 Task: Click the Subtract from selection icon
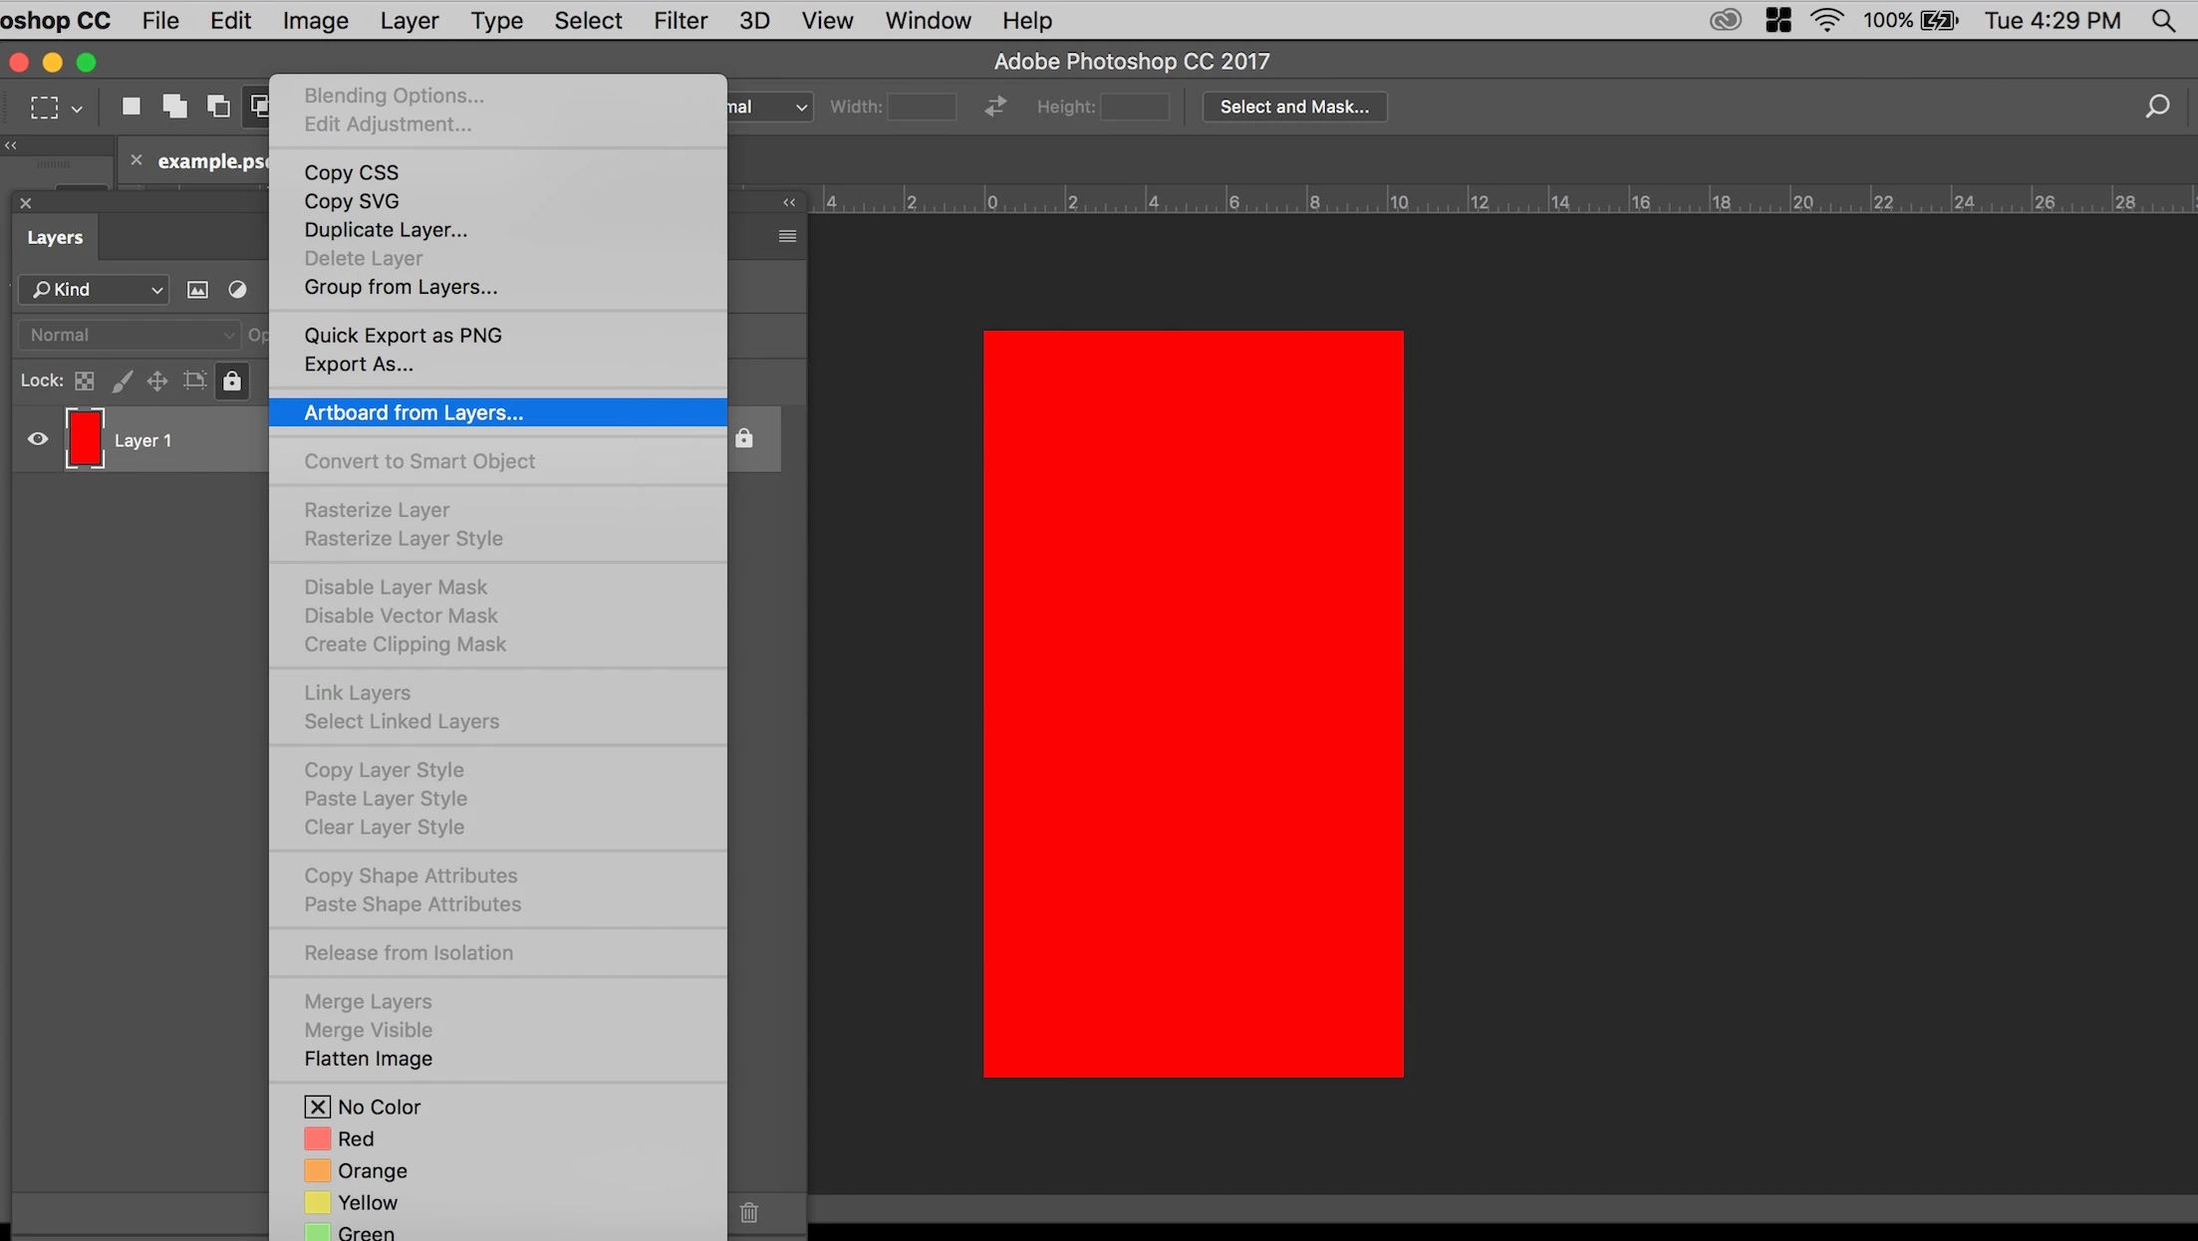(217, 107)
